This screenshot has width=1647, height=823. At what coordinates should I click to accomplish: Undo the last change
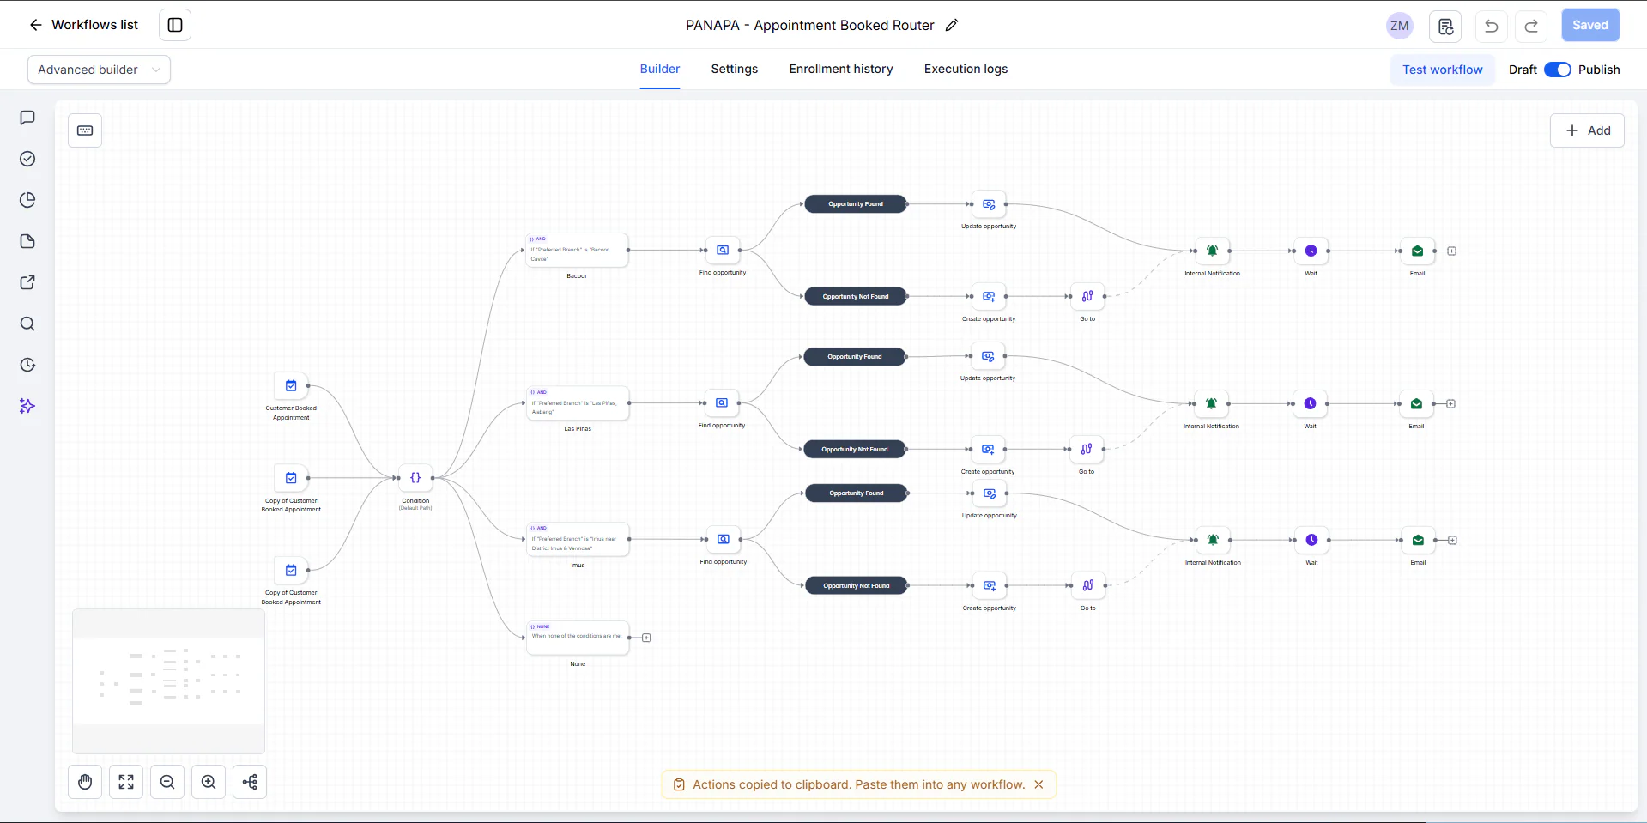pos(1492,26)
